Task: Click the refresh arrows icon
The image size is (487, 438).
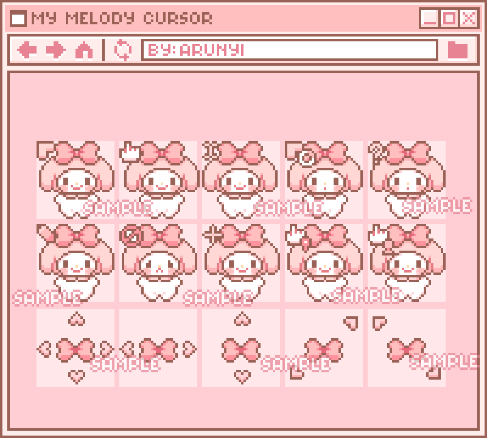Action: pyautogui.click(x=123, y=50)
